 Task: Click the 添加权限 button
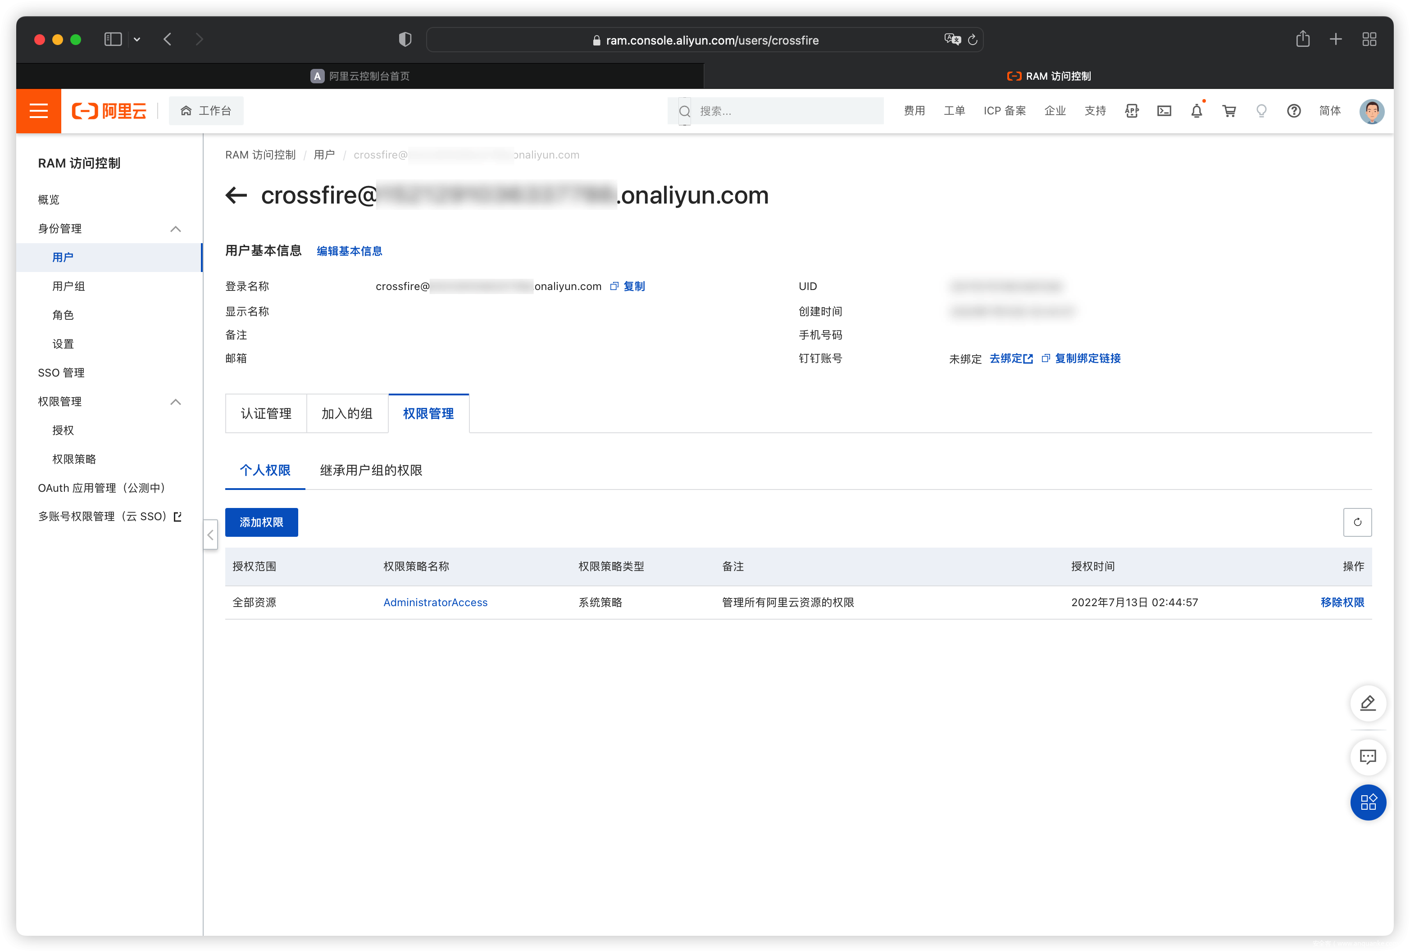tap(261, 522)
